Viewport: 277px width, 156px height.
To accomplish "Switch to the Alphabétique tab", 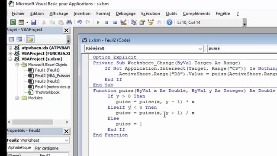I will tap(19, 148).
